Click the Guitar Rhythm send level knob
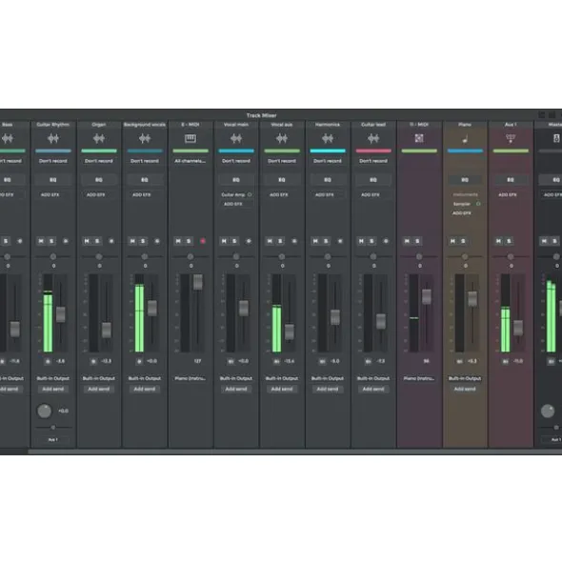 45,411
